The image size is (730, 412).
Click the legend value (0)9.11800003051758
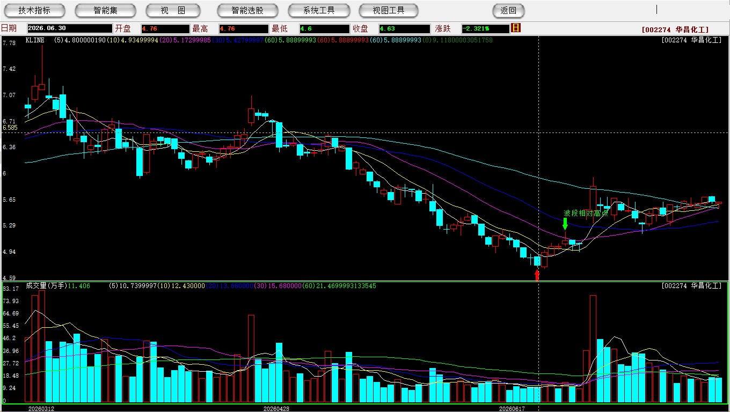point(457,40)
